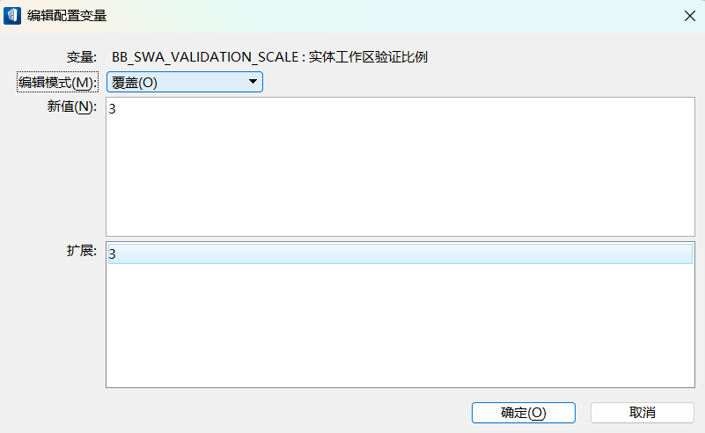
Task: Click the application icon in title bar
Action: pos(12,16)
